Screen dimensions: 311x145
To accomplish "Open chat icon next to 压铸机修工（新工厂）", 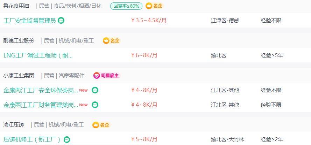I will [67, 140].
